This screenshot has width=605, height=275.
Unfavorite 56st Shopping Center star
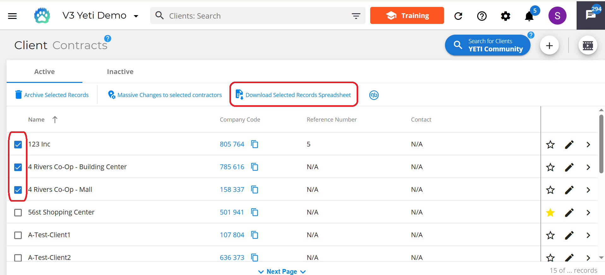[550, 212]
